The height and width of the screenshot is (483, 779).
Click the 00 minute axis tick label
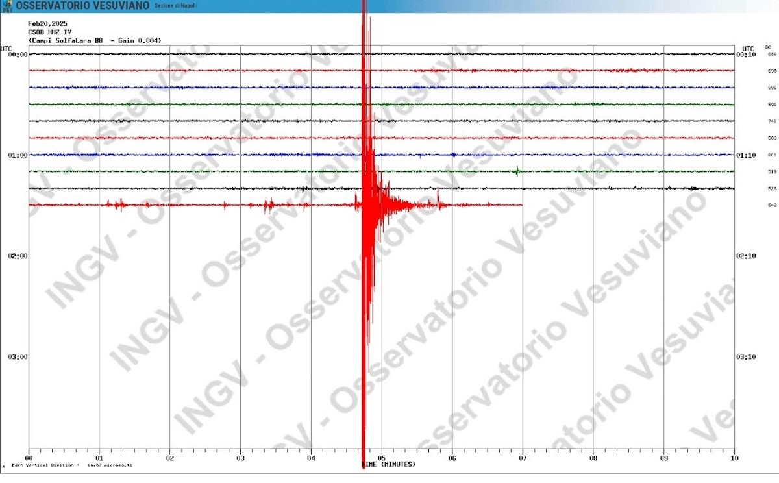click(29, 458)
